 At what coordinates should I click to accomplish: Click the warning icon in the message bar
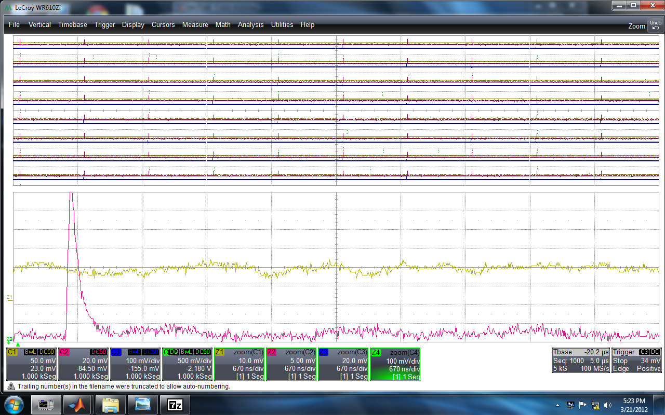tap(11, 386)
